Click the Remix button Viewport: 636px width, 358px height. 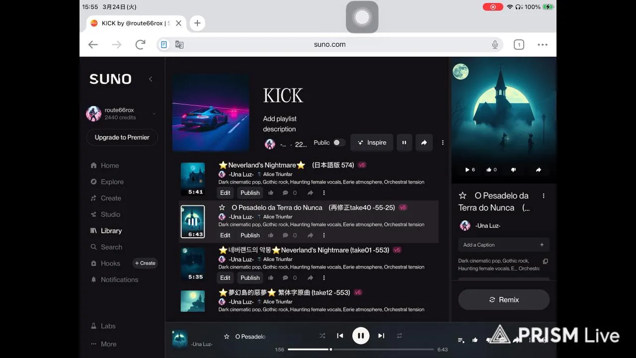point(504,300)
